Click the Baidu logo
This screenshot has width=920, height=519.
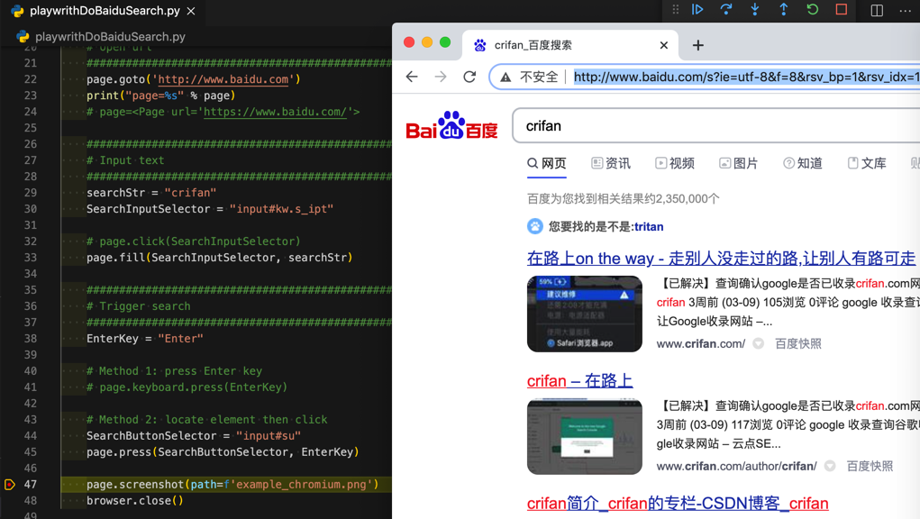(x=451, y=125)
